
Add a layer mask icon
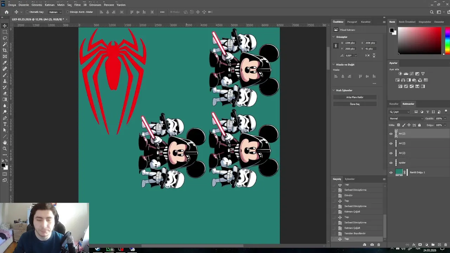point(420,245)
